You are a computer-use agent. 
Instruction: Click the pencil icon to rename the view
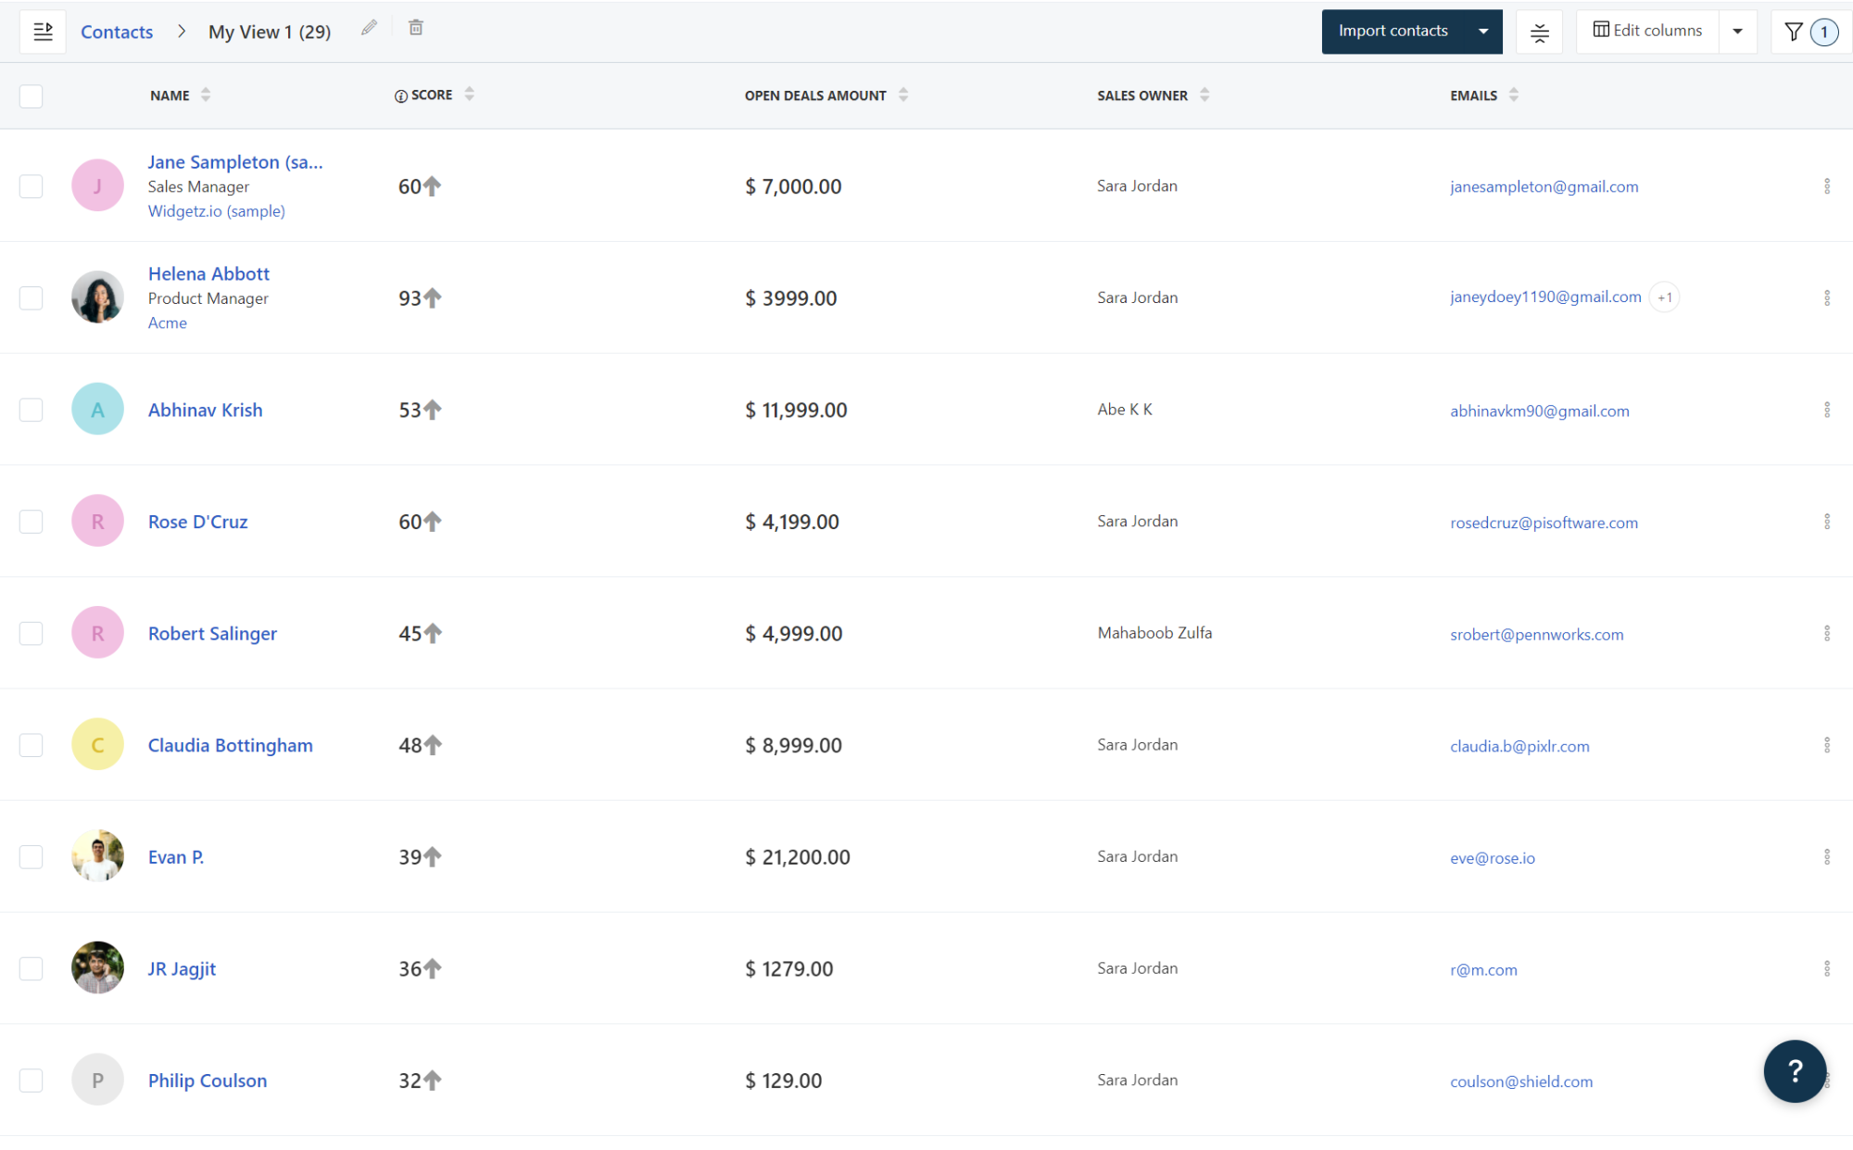pos(369,29)
